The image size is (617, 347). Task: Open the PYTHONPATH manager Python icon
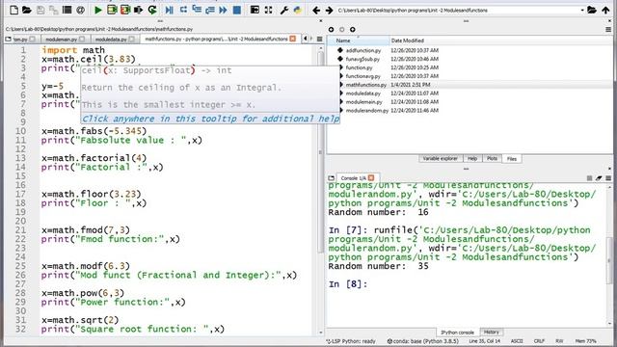pyautogui.click(x=298, y=10)
